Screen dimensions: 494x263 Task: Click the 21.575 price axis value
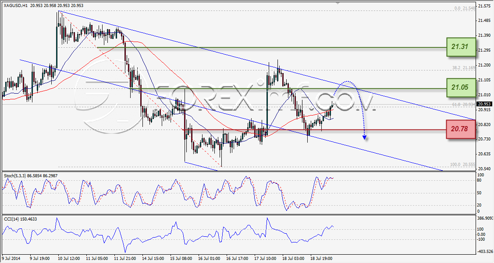pyautogui.click(x=484, y=6)
